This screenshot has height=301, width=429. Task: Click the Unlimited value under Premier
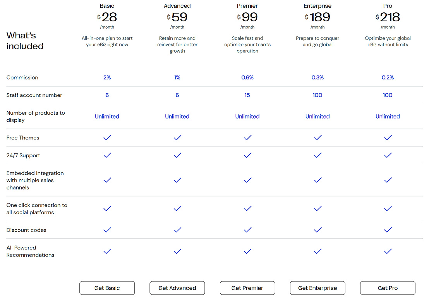point(247,116)
